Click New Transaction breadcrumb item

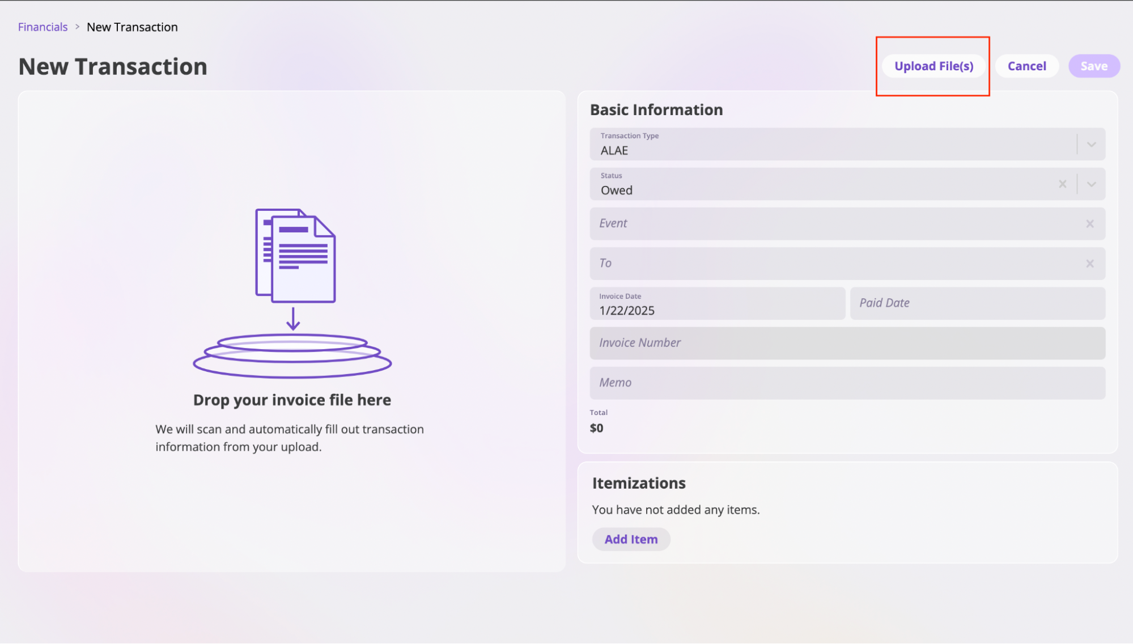tap(132, 27)
